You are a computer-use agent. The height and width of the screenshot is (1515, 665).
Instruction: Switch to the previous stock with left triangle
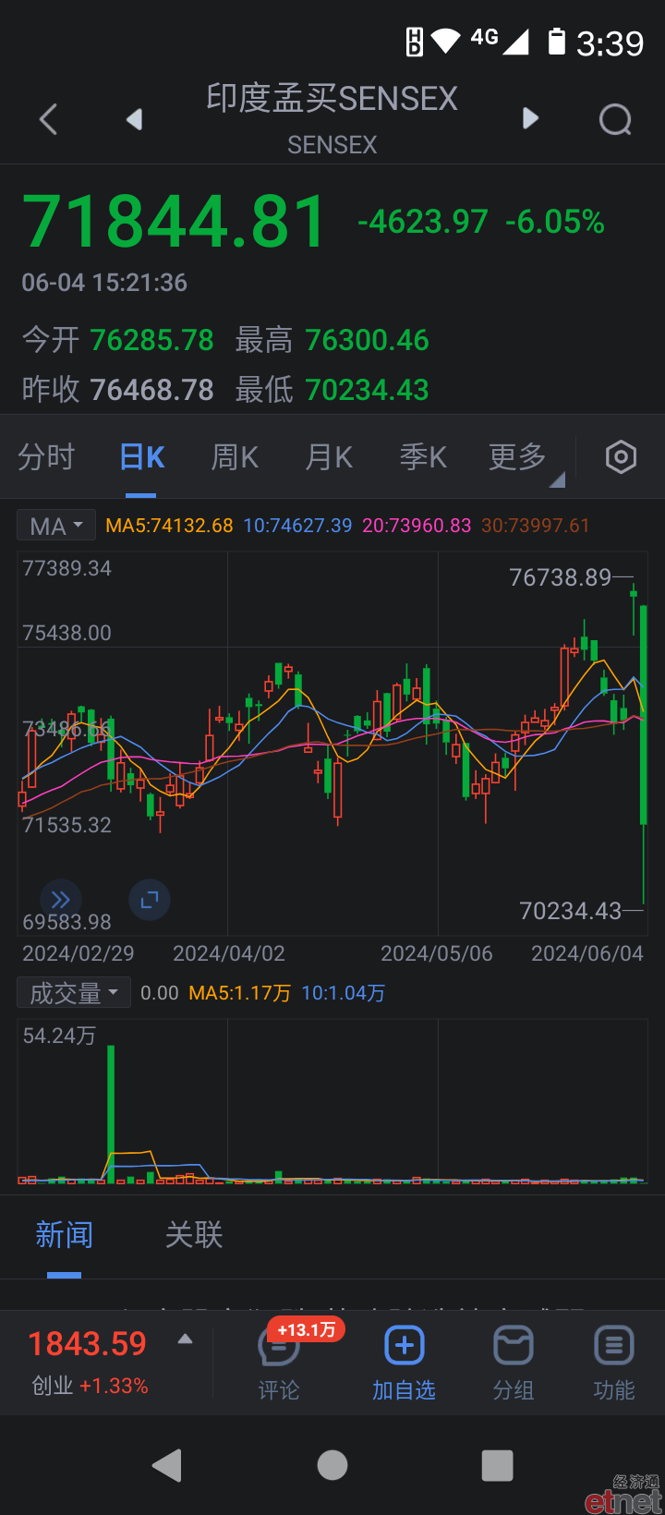point(135,119)
